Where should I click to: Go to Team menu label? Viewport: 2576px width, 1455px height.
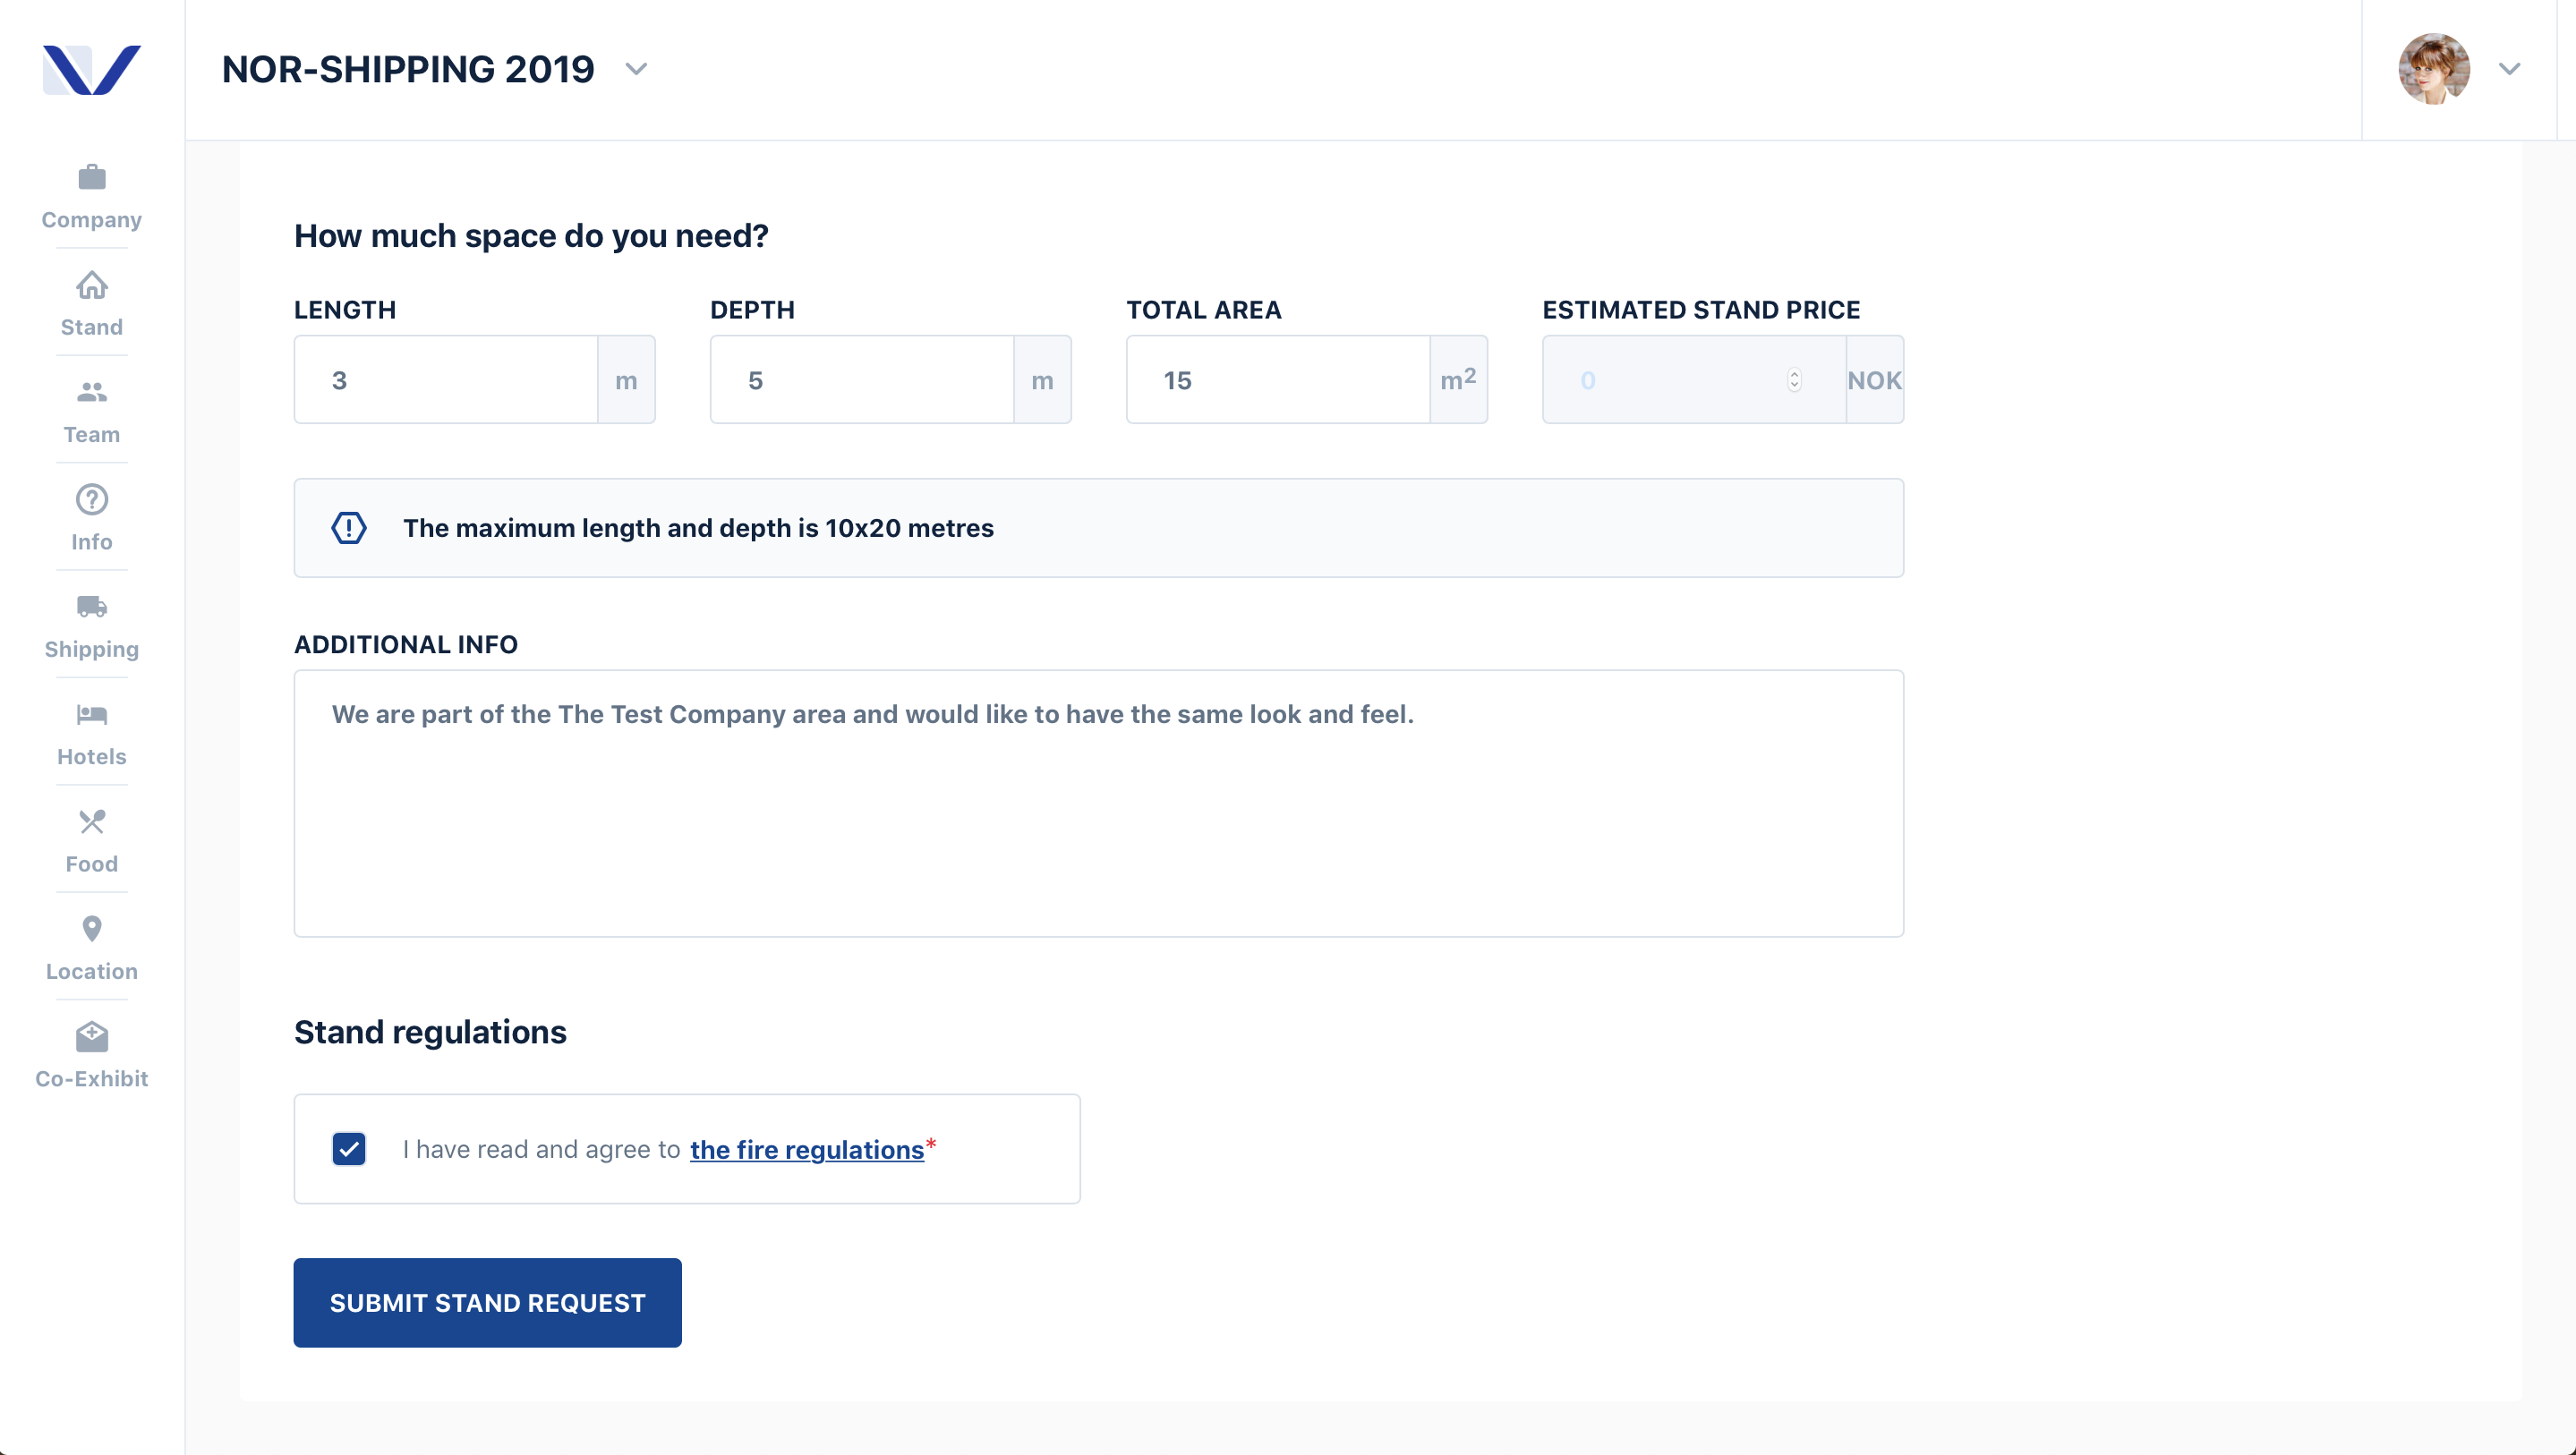point(92,434)
